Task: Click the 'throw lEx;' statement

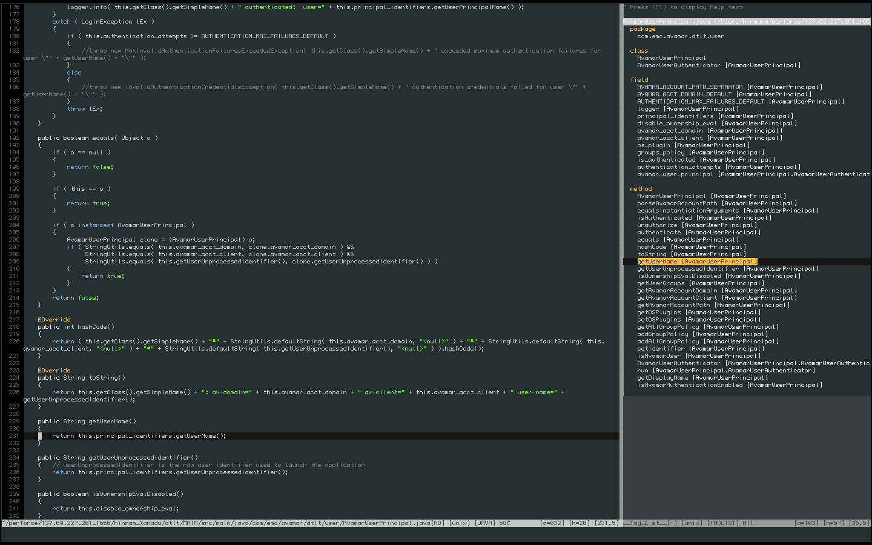Action: (85, 109)
